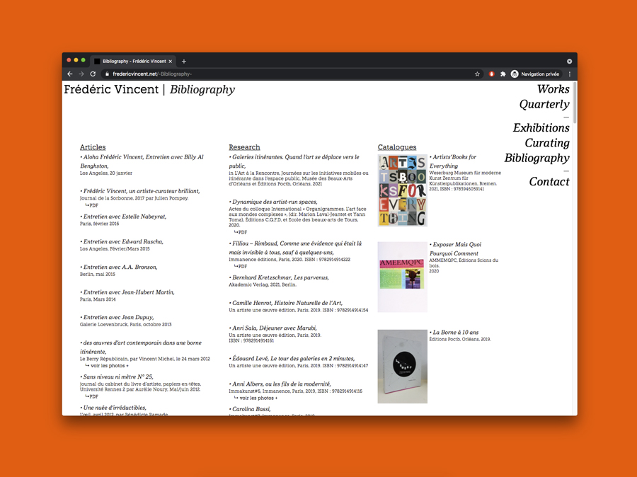Screen dimensions: 637x477
Task: Click 'Dynamique des artist-run spaces' title
Action: click(273, 202)
